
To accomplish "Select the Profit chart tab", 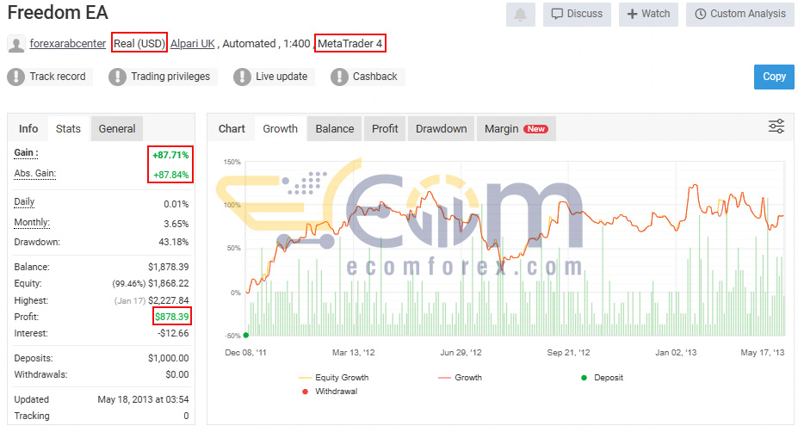I will [x=385, y=129].
